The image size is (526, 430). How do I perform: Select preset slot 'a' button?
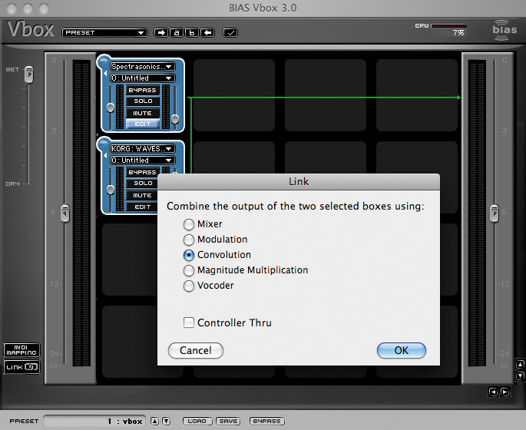pyautogui.click(x=177, y=32)
